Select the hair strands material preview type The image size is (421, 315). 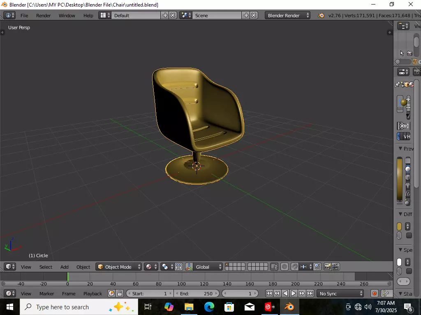408,194
